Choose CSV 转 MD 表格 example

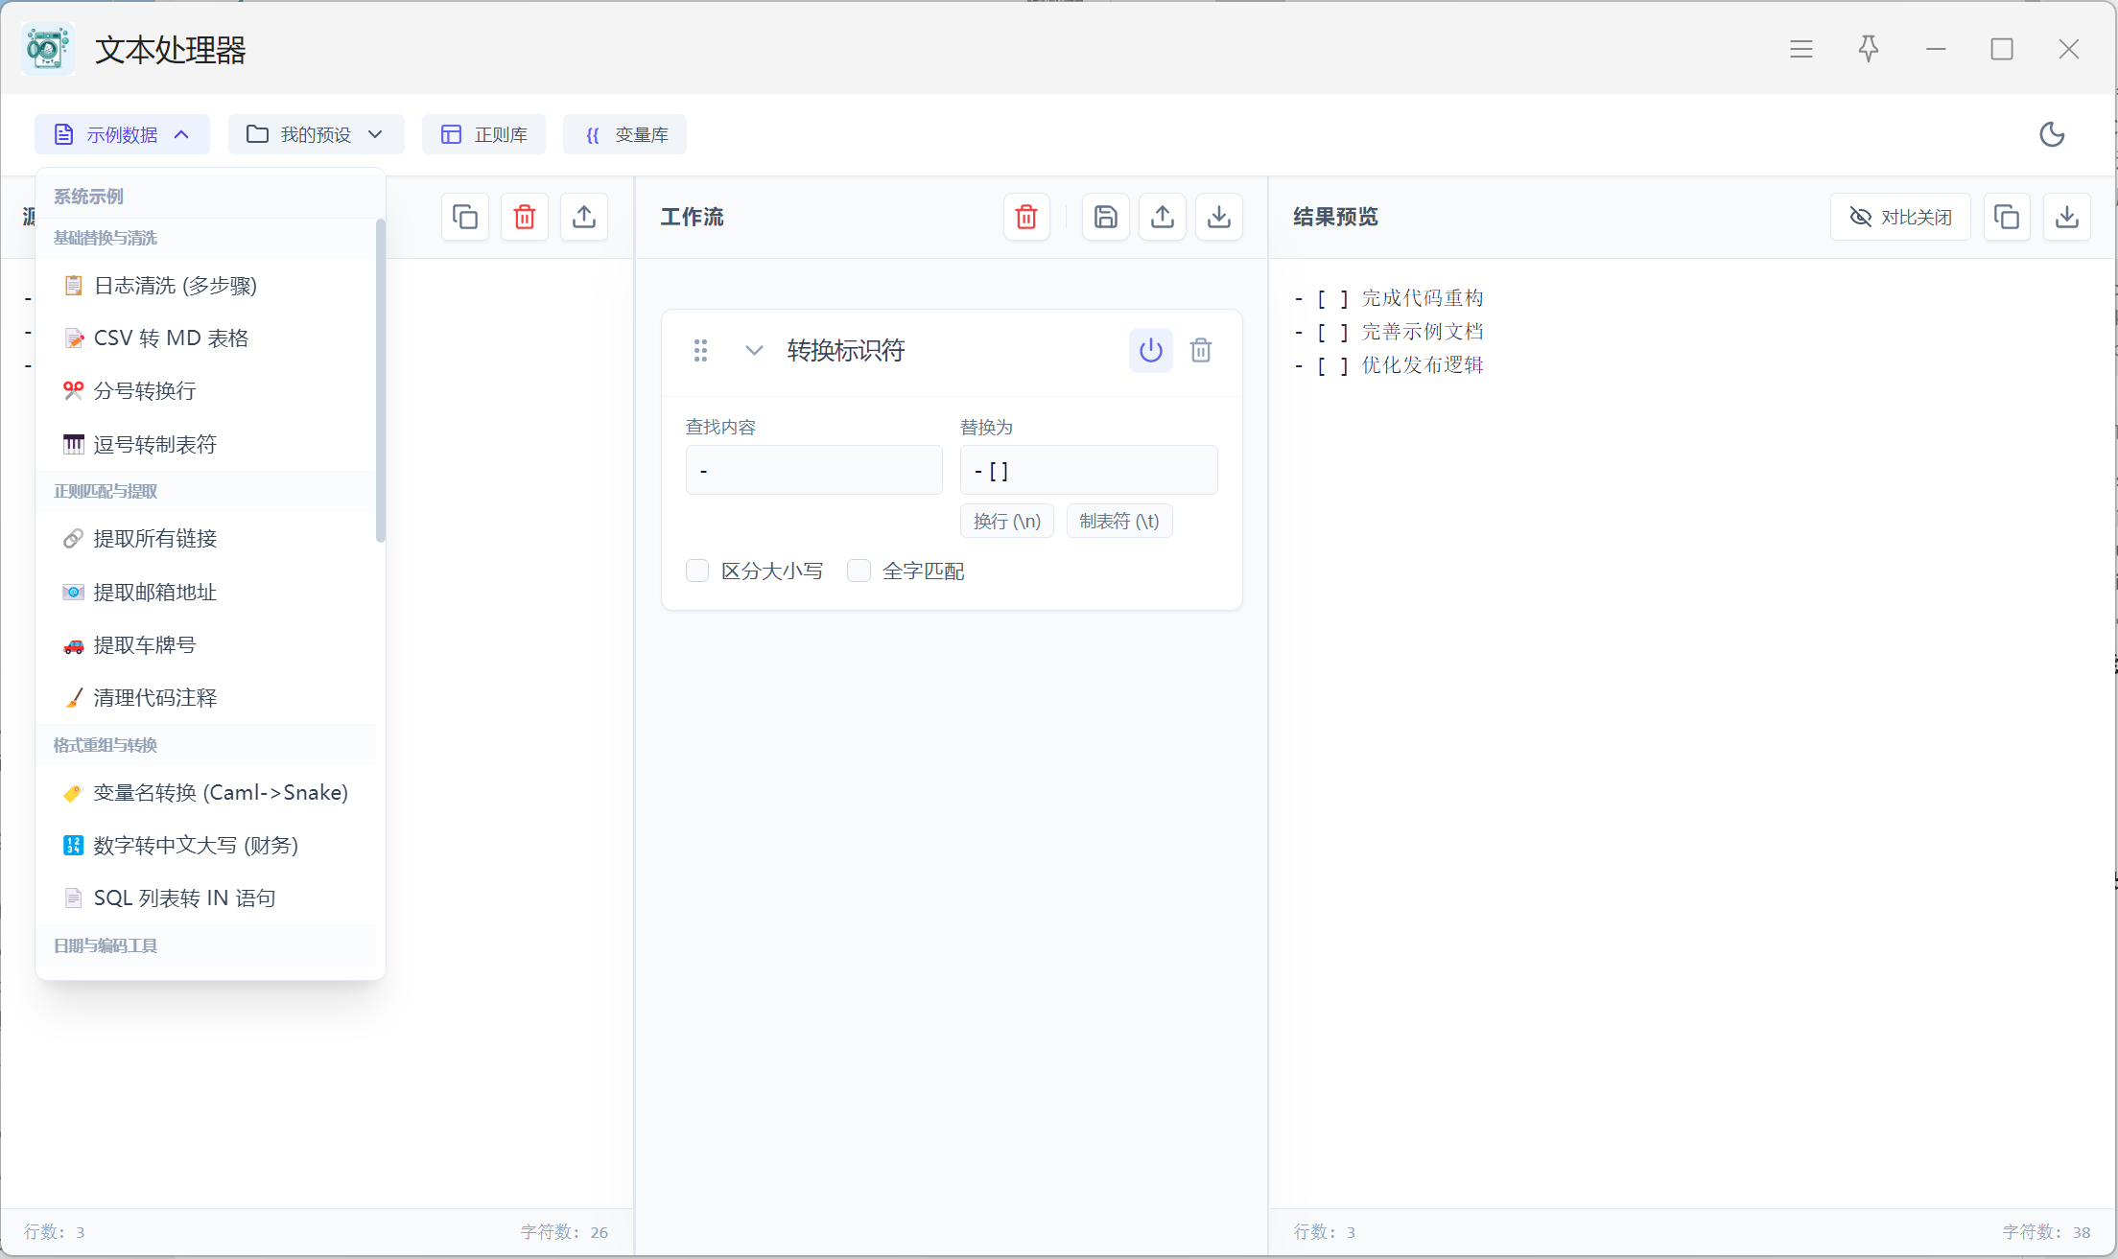click(x=171, y=338)
